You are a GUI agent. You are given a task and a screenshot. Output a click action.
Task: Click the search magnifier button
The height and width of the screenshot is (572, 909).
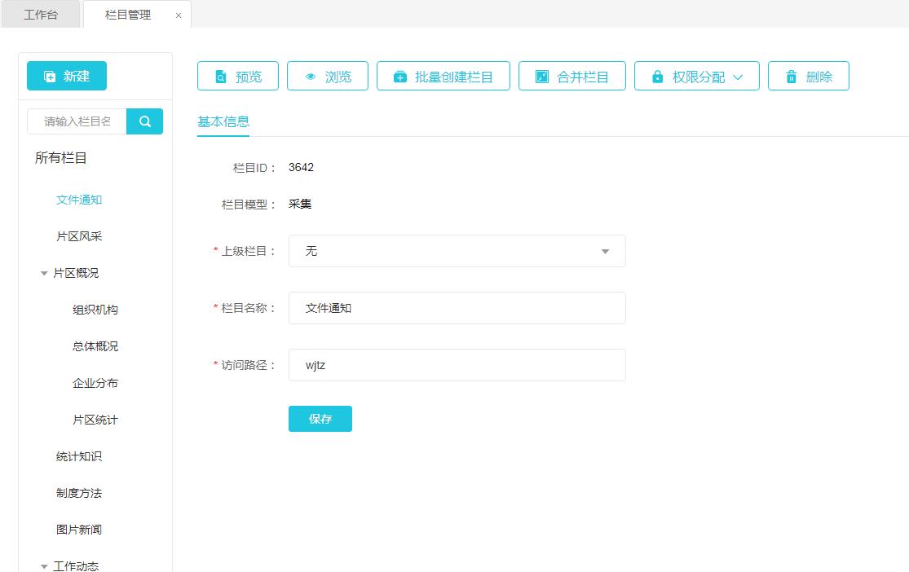(145, 121)
